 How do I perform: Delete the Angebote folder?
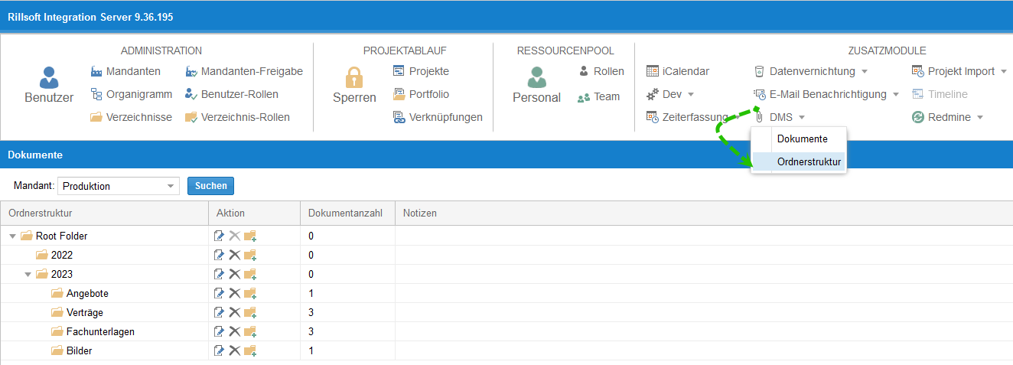[235, 293]
